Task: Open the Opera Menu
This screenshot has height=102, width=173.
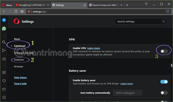Action: pyautogui.click(x=7, y=5)
